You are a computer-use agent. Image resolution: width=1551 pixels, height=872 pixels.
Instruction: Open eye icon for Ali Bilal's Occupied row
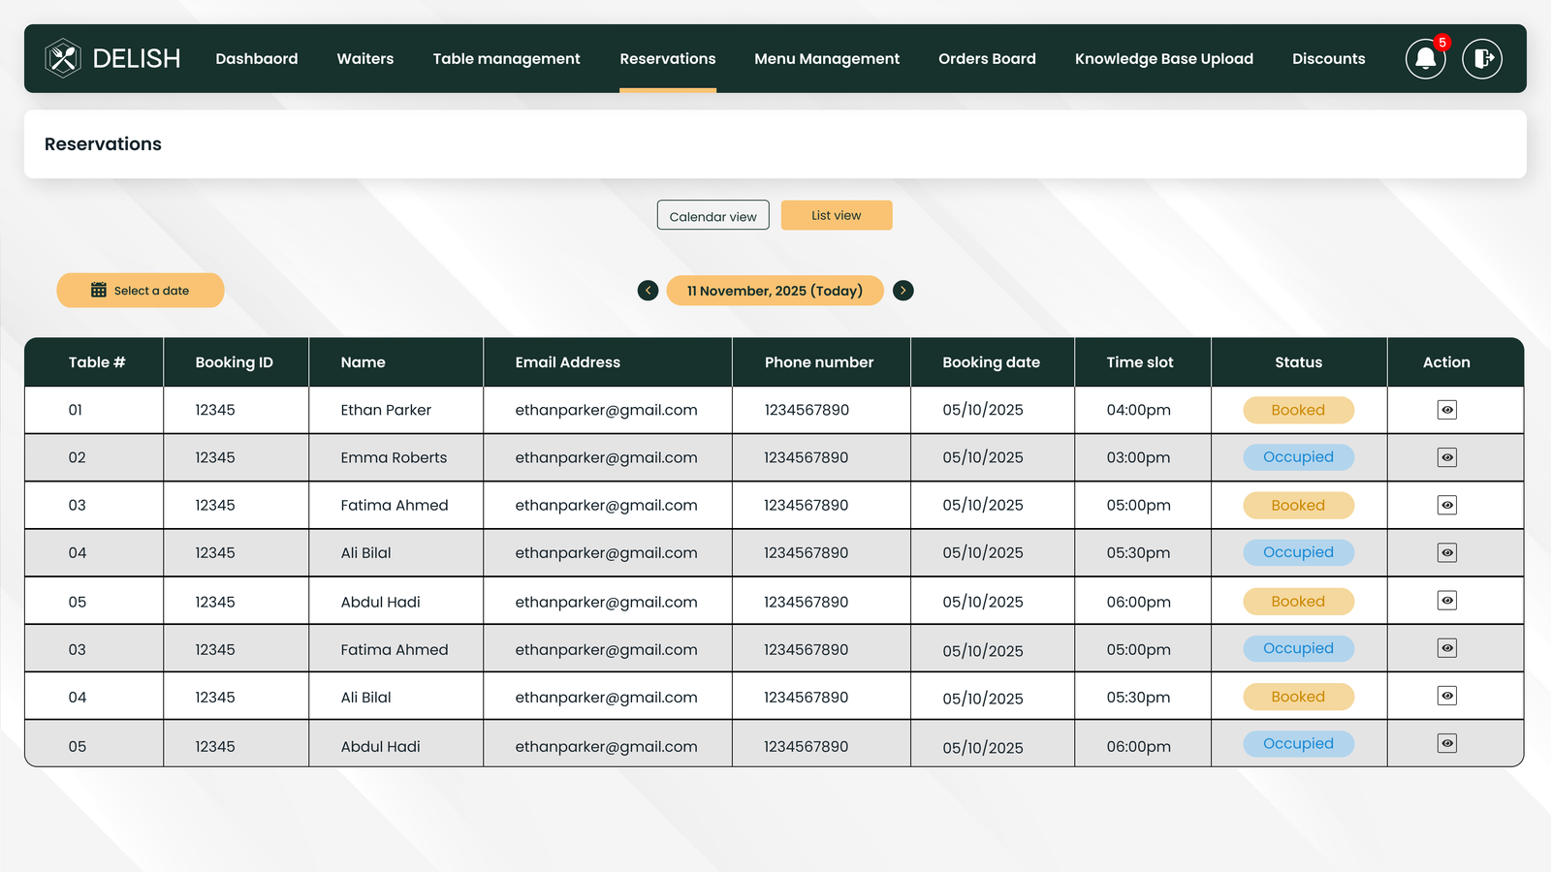[x=1447, y=552]
